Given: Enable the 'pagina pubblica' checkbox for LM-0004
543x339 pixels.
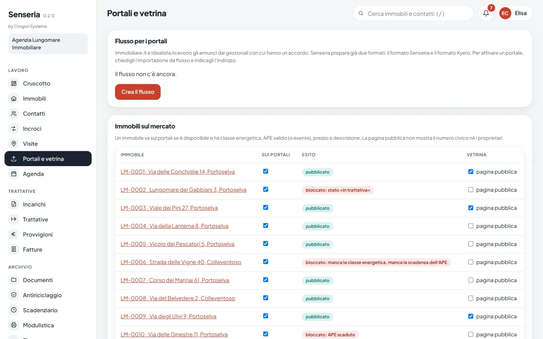Looking at the screenshot, I should coord(471,226).
